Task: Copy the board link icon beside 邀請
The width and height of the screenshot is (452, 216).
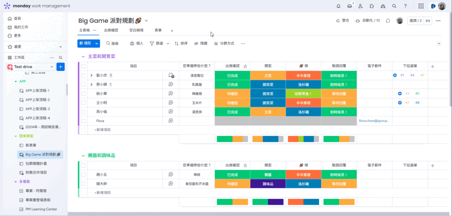Action: [428, 21]
